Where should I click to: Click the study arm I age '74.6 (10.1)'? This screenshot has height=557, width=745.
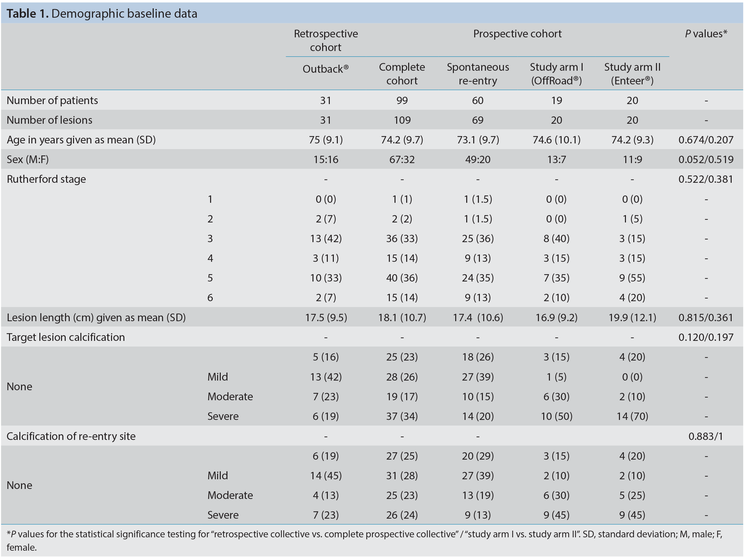556,139
